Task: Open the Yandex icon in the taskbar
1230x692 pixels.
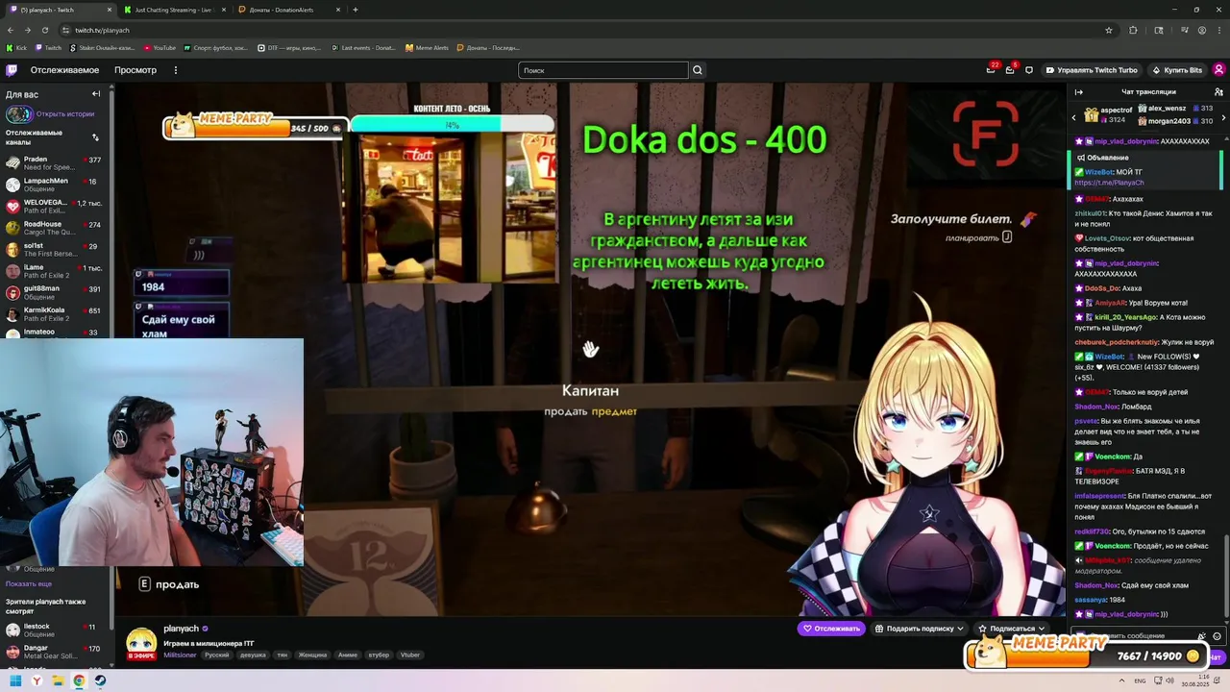Action: (x=37, y=680)
